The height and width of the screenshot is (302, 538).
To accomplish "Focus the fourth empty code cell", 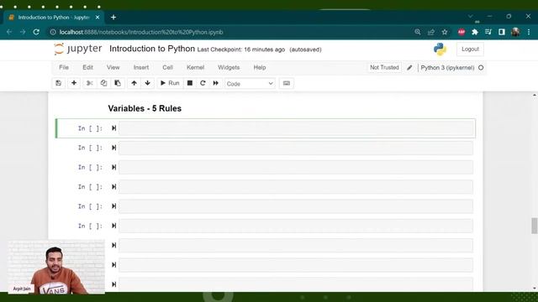I will [296, 187].
